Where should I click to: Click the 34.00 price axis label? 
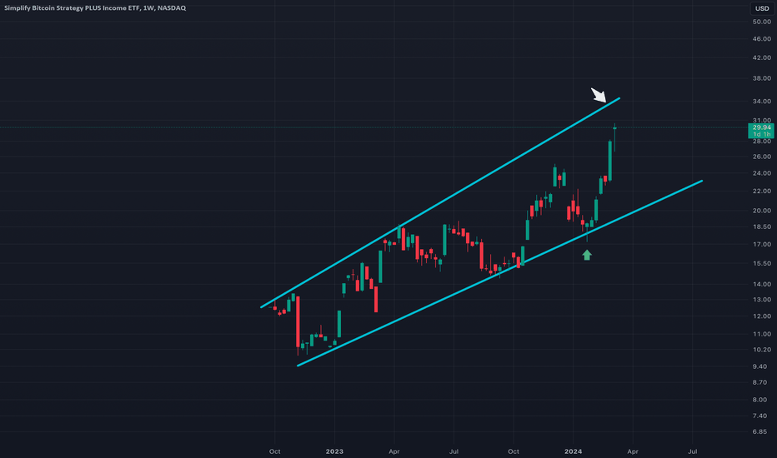(x=761, y=101)
